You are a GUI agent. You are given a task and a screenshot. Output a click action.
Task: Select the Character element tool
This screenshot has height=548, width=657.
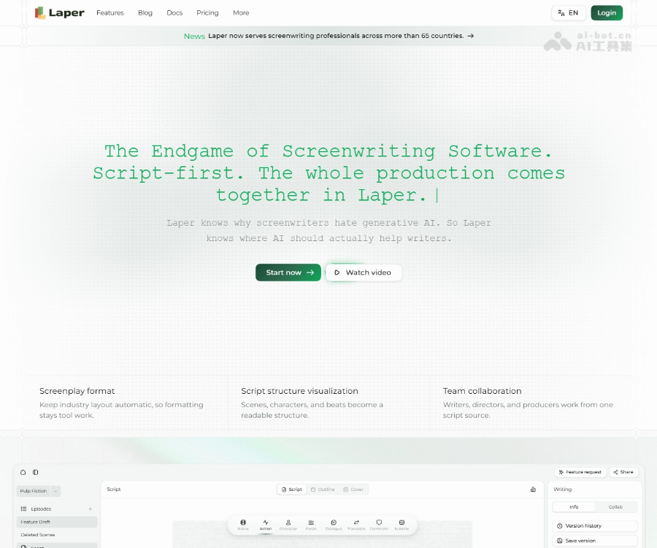coord(288,525)
